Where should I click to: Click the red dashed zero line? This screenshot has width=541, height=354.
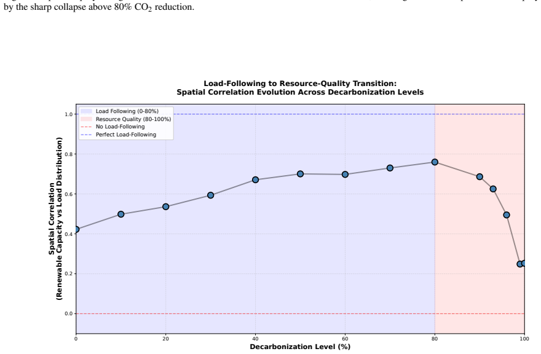point(300,313)
